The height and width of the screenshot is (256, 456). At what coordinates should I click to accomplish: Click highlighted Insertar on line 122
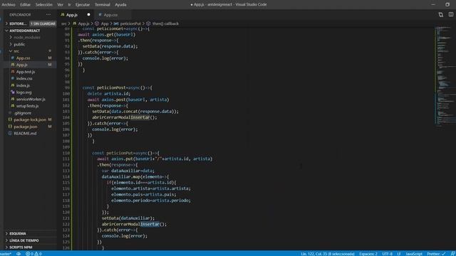click(x=150, y=224)
